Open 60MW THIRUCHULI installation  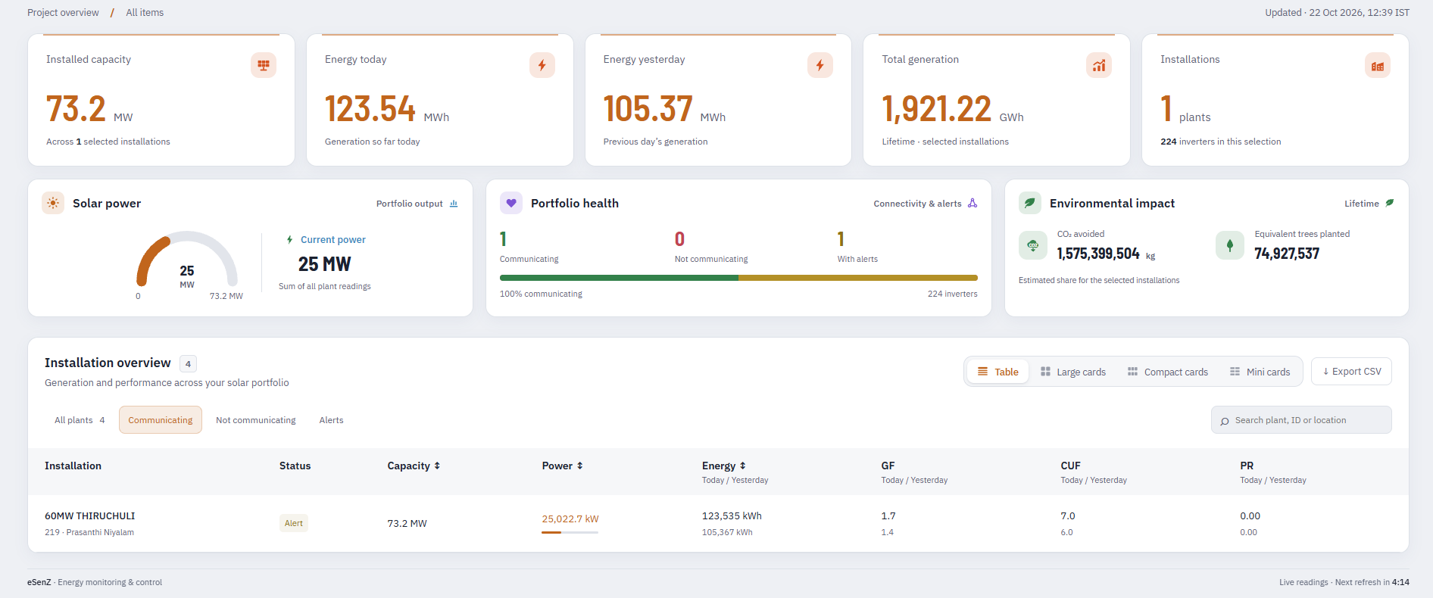(x=89, y=516)
